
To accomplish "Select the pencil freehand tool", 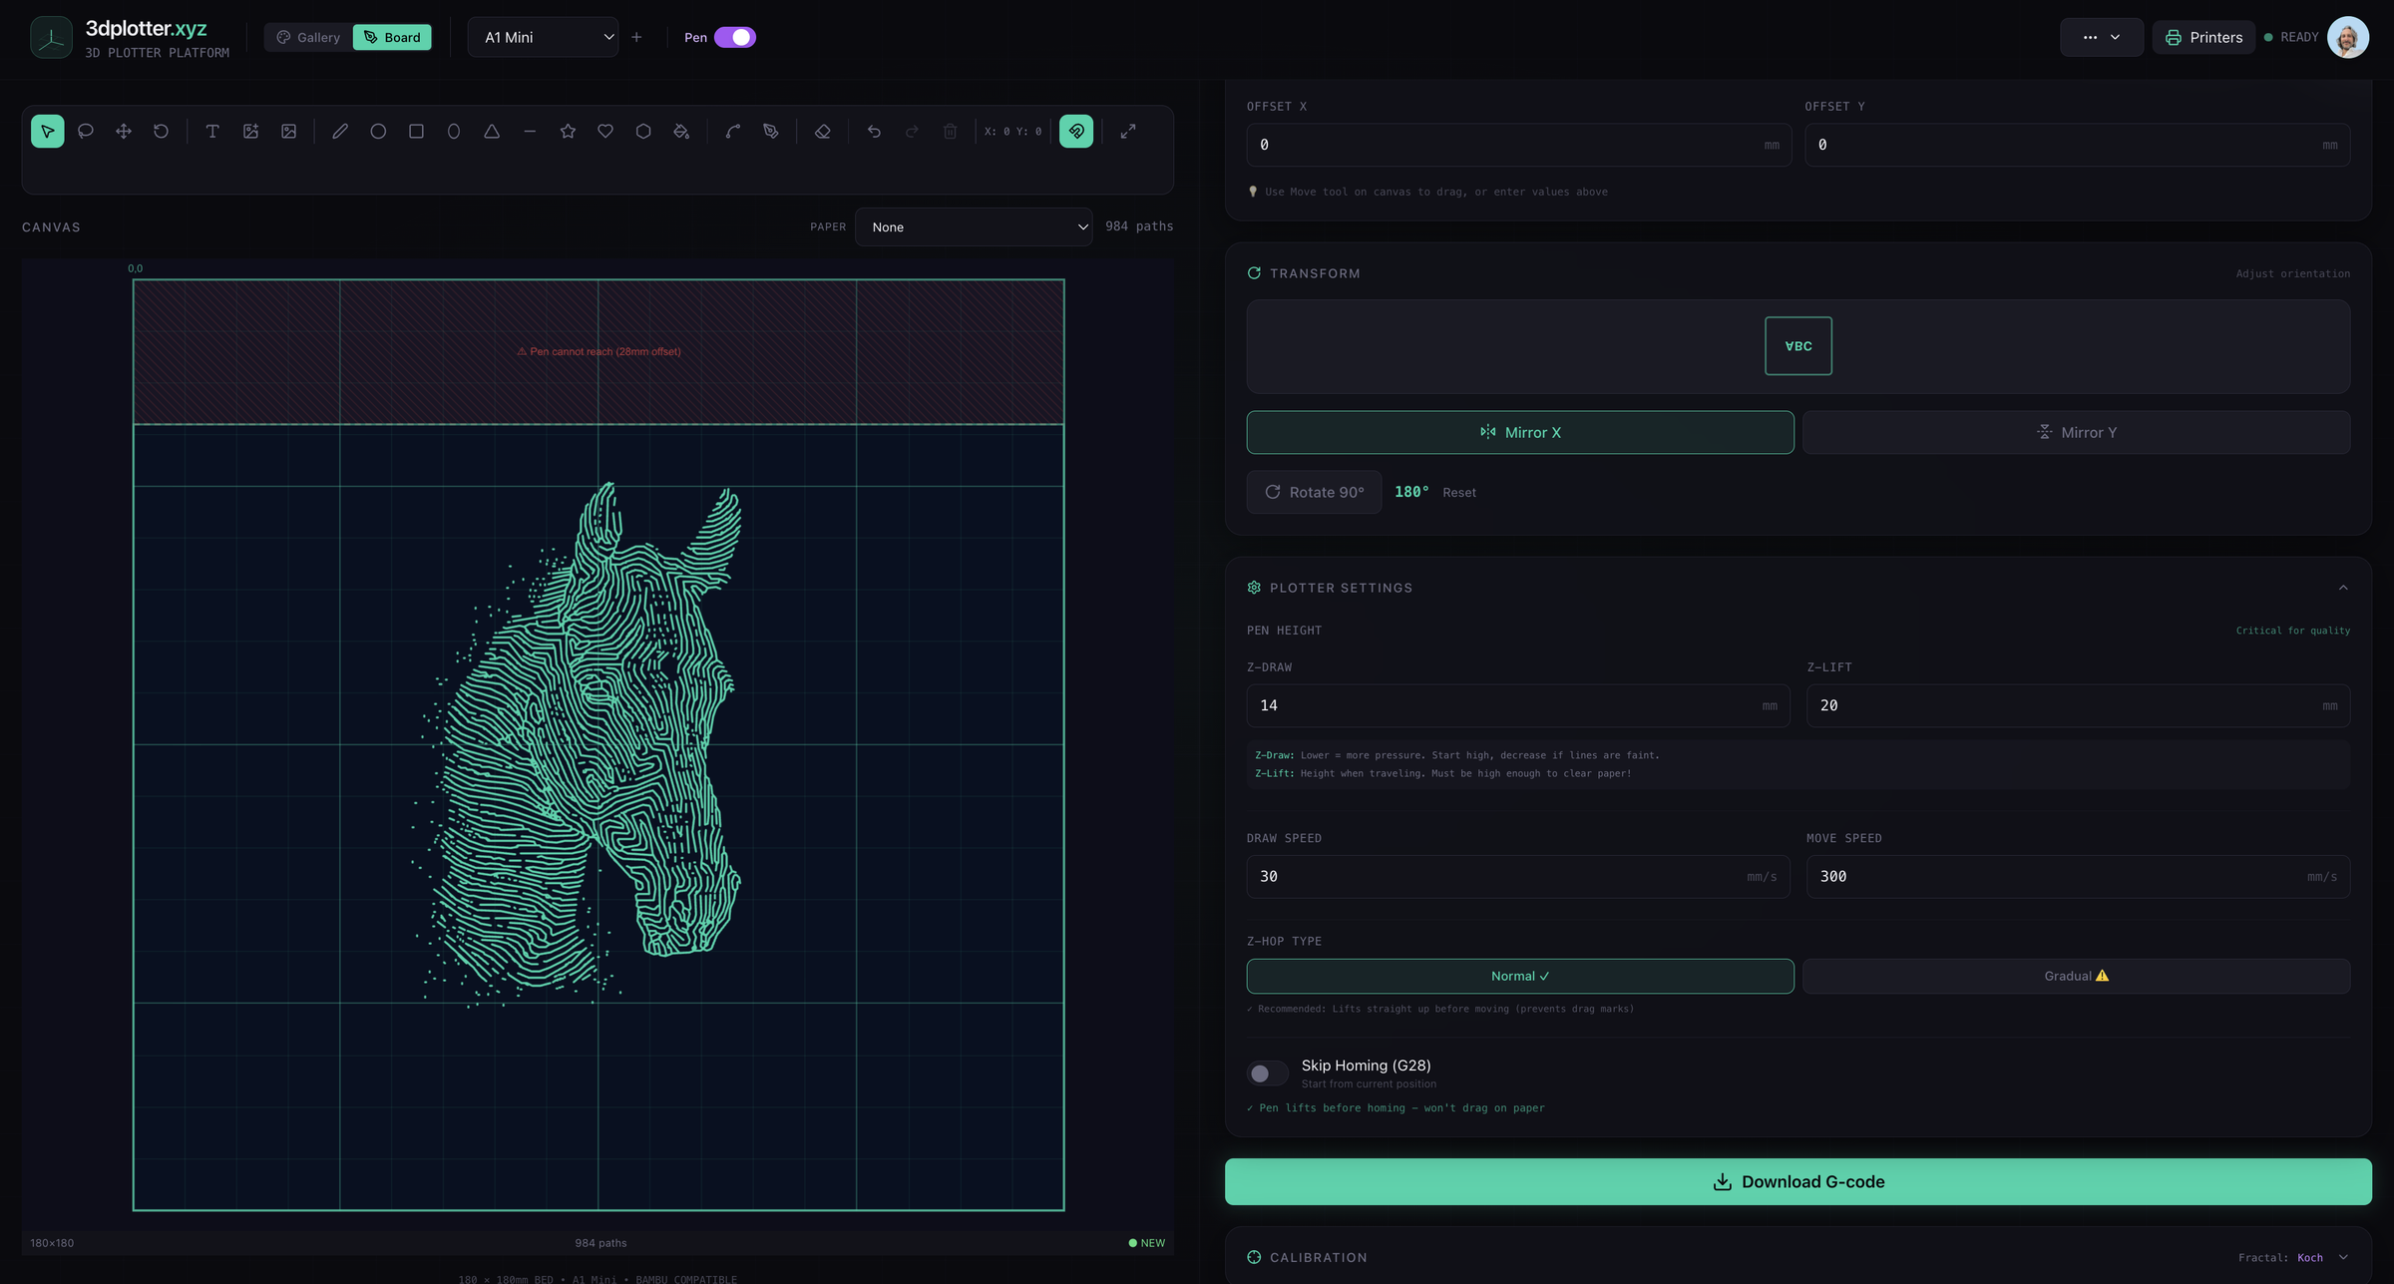I will (340, 132).
